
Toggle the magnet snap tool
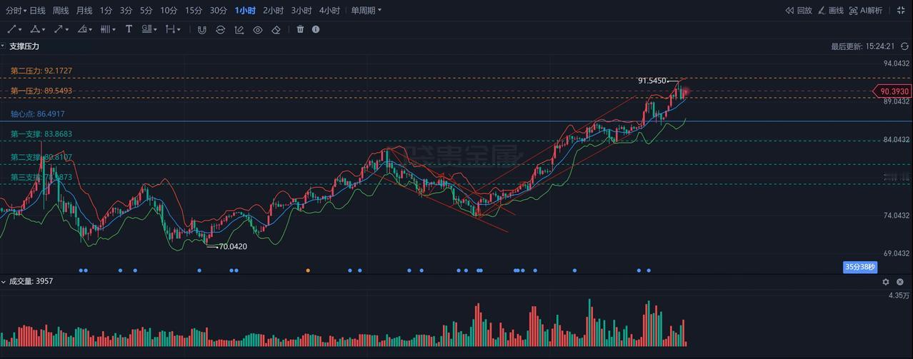[x=201, y=29]
